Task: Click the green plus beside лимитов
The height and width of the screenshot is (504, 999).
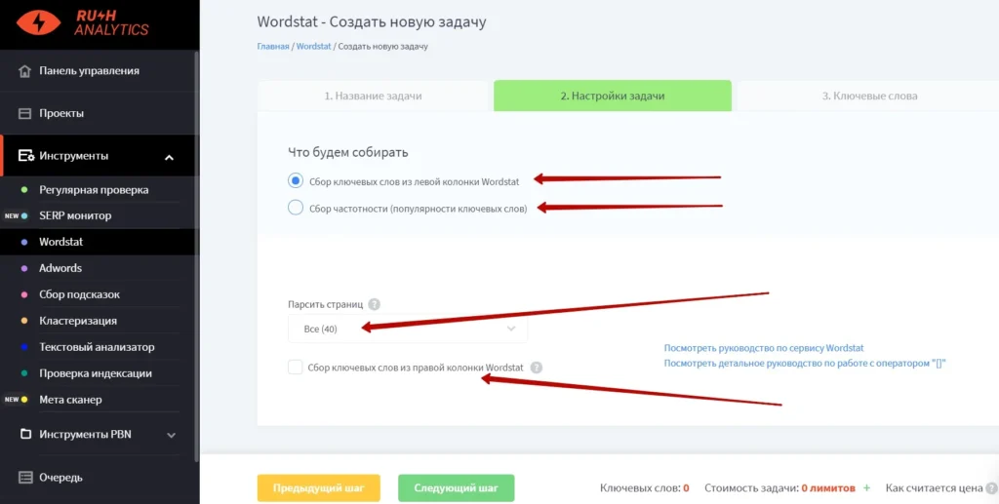Action: (x=866, y=488)
